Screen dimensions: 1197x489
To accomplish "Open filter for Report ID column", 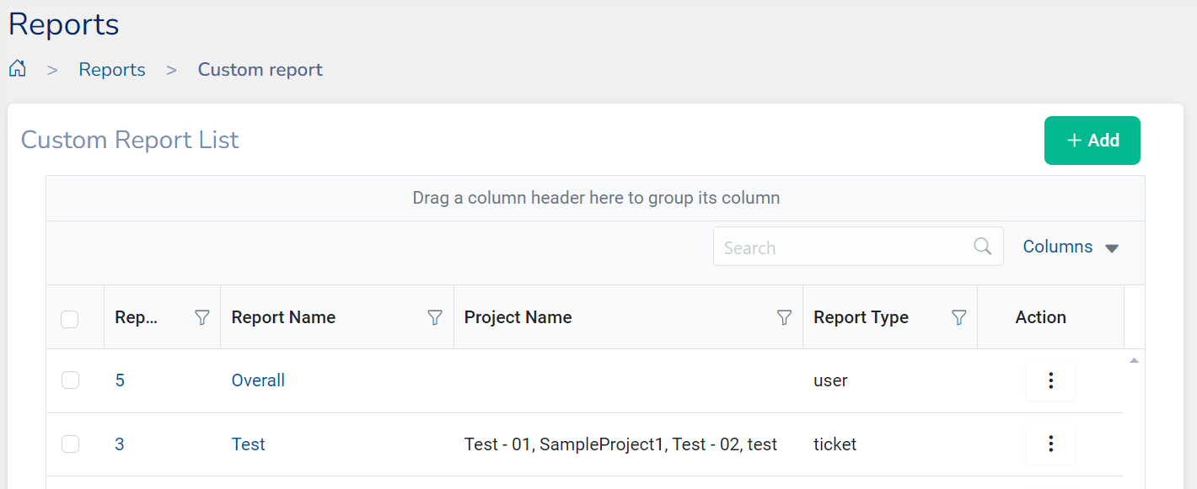I will coord(201,317).
